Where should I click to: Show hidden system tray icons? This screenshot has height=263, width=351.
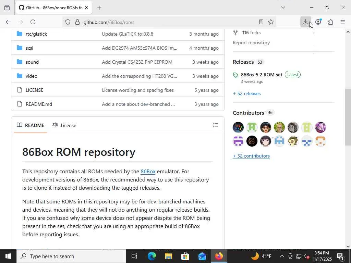tap(282, 256)
